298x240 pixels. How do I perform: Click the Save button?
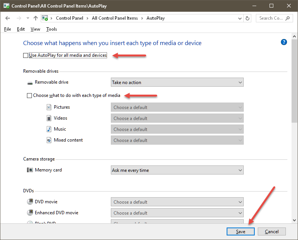coord(240,231)
